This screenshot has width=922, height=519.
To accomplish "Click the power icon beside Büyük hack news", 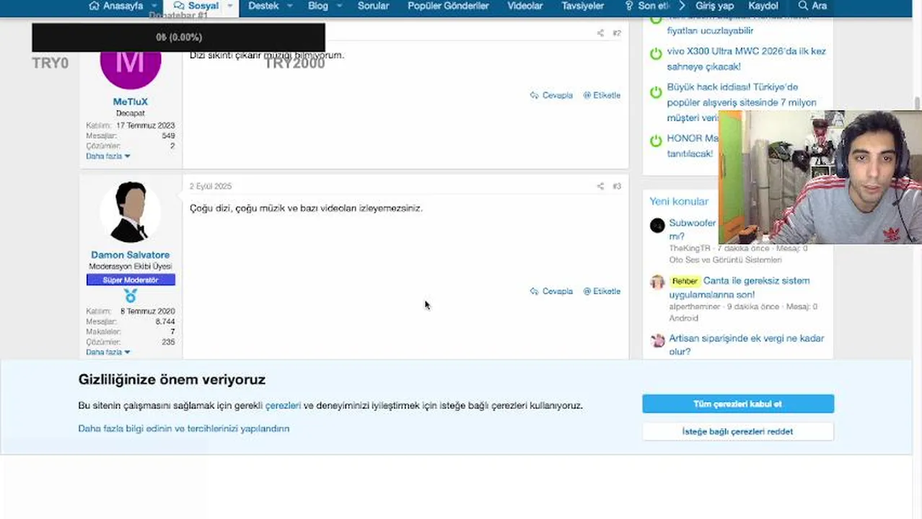I will (656, 92).
